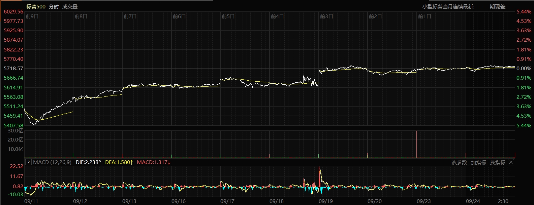Click the 小型标普当月连续最新 futures label
534x205 pixels.
point(448,6)
